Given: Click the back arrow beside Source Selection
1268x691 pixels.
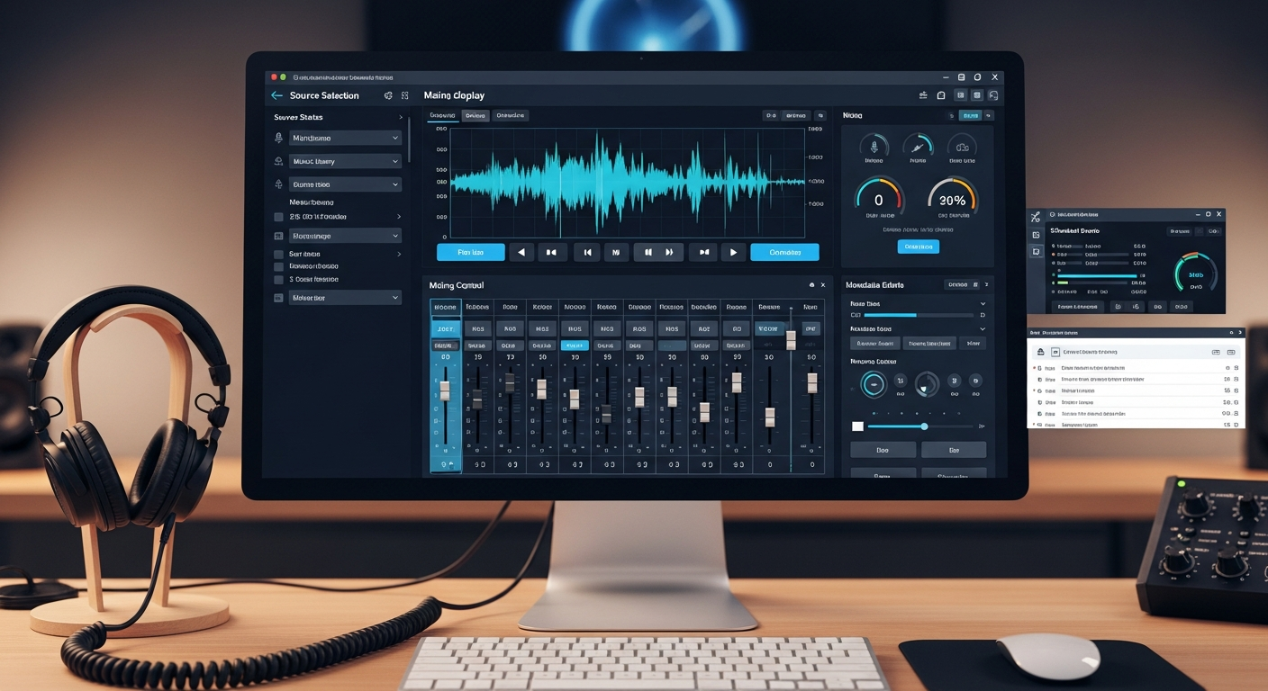Looking at the screenshot, I should tap(276, 95).
